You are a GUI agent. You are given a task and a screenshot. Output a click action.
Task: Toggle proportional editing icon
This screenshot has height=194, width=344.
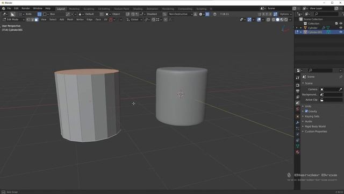pos(166,19)
